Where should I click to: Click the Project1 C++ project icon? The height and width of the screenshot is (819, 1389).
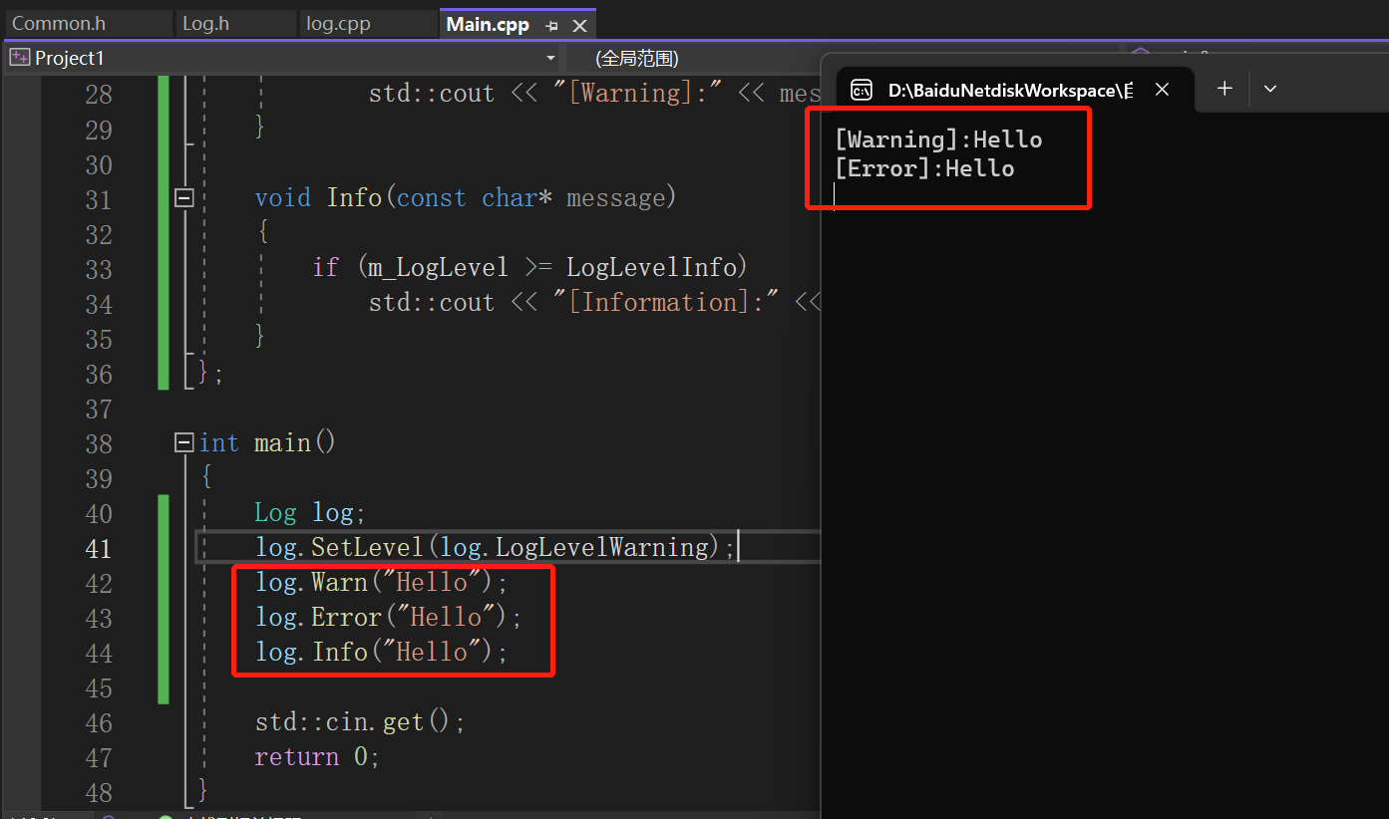tap(19, 58)
